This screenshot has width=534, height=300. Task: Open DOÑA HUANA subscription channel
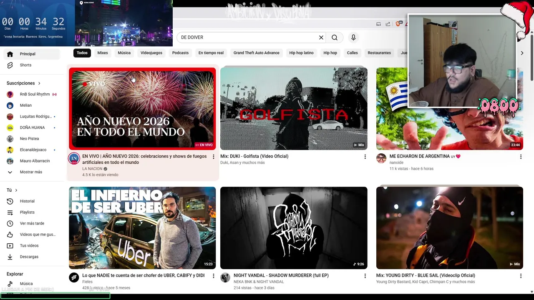click(33, 127)
